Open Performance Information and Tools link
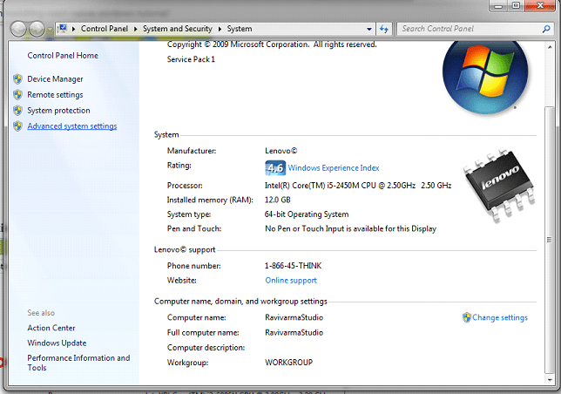The height and width of the screenshot is (394, 561). pos(78,363)
